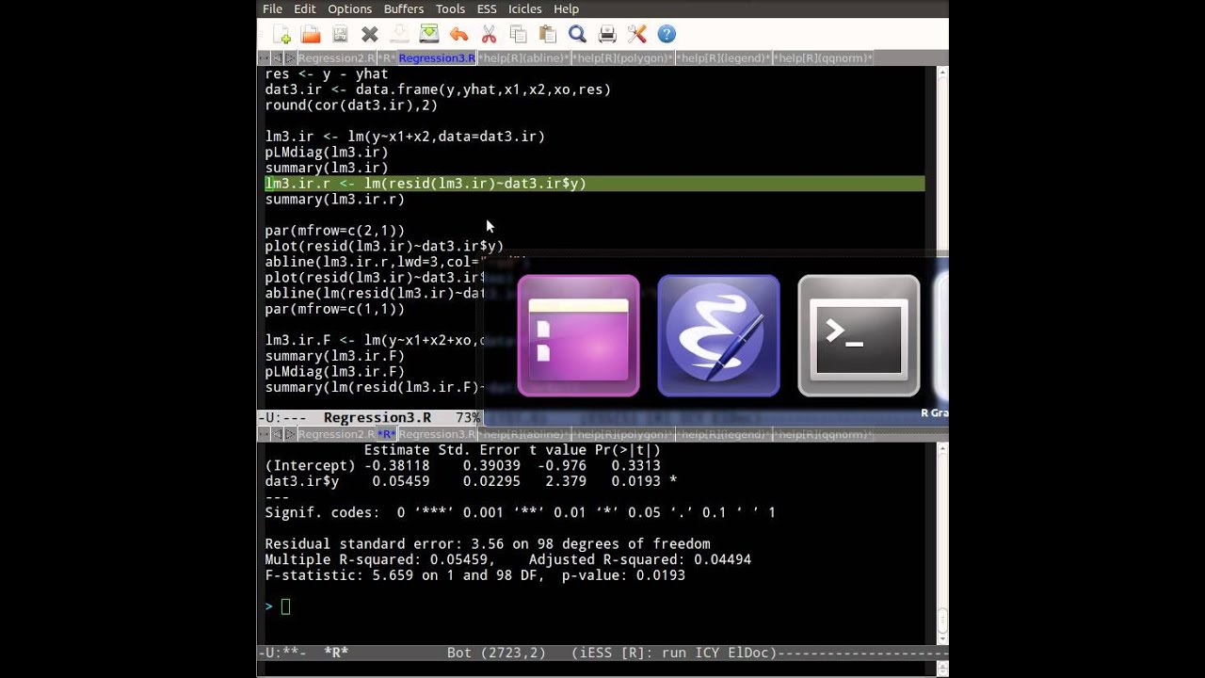Copy selection with the copy icon
1205x678 pixels.
pos(518,35)
